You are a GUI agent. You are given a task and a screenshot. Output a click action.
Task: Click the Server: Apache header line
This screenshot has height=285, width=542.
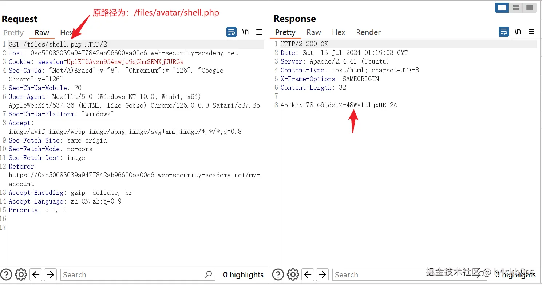(x=335, y=61)
